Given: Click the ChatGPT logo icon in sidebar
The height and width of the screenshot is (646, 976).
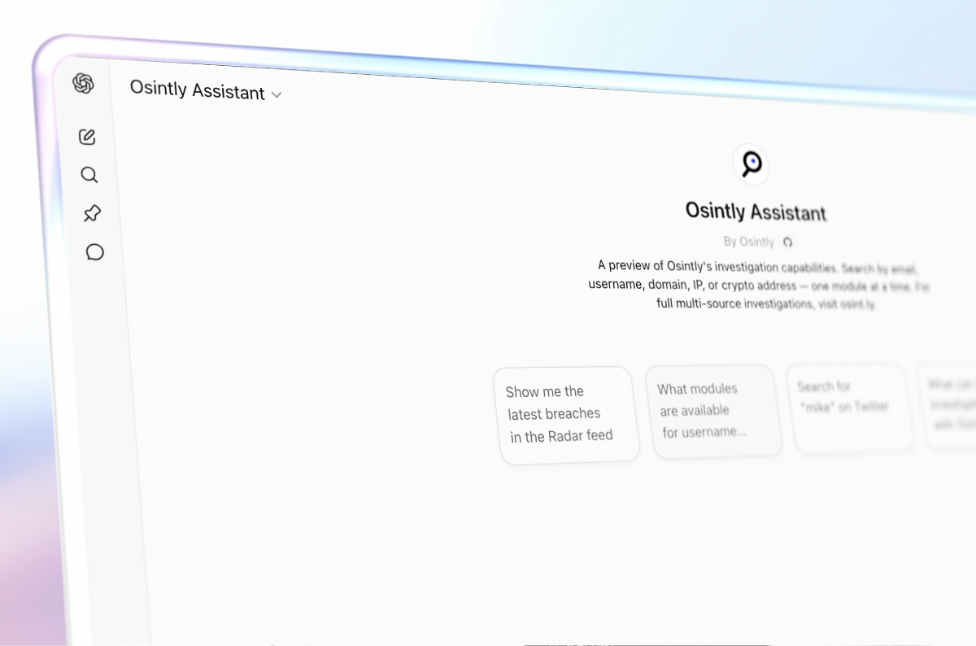Looking at the screenshot, I should pos(83,83).
